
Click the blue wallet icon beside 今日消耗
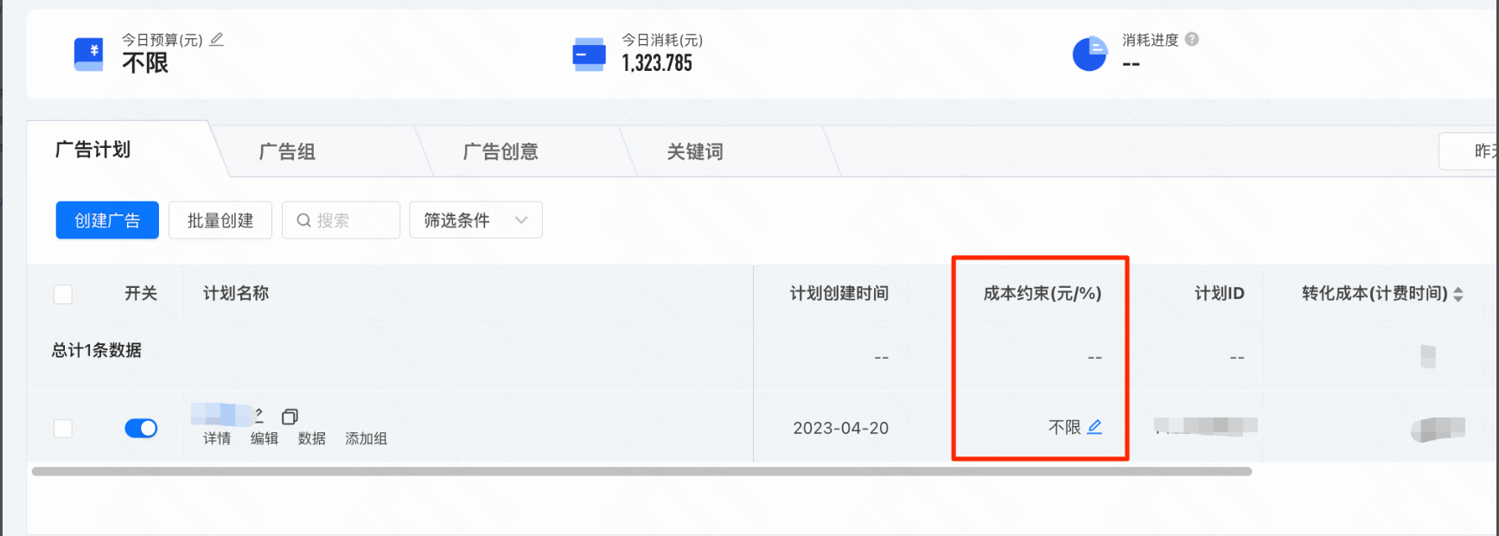[589, 54]
